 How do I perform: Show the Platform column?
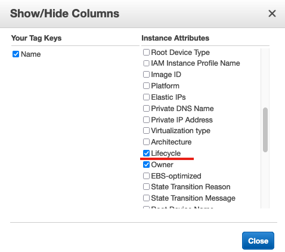pos(146,86)
